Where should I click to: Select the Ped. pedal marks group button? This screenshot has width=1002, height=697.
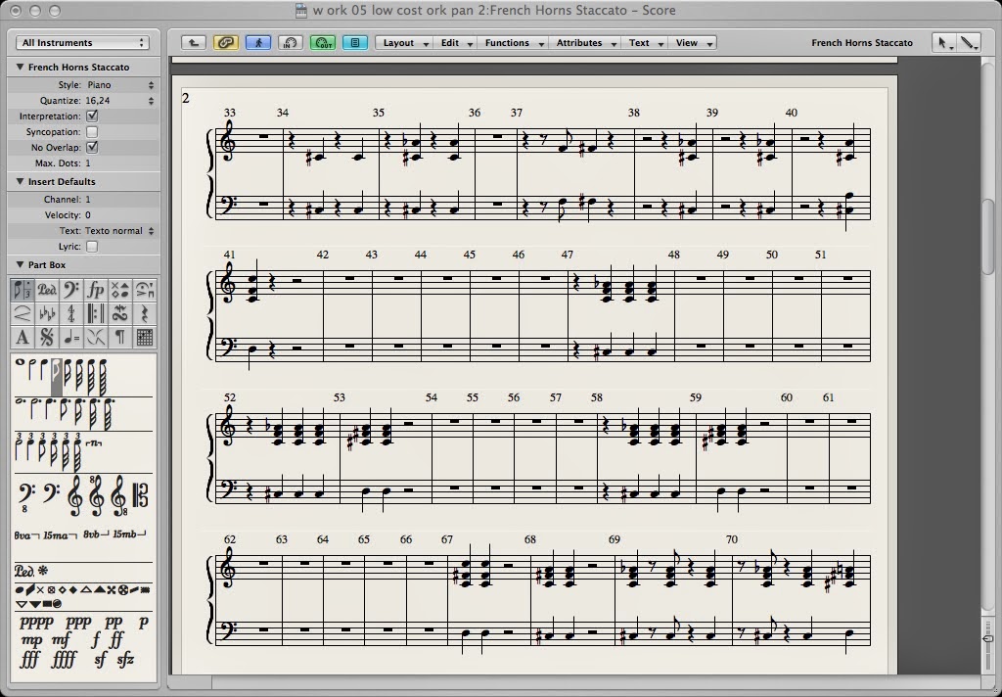tap(47, 291)
